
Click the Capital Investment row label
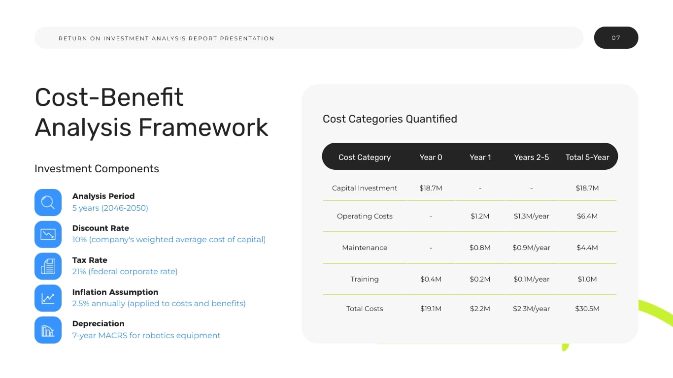[365, 188]
